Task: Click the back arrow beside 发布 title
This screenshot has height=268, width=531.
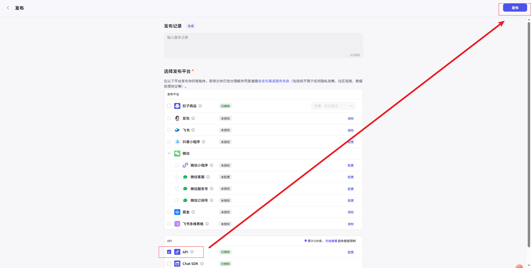Action: (8, 8)
